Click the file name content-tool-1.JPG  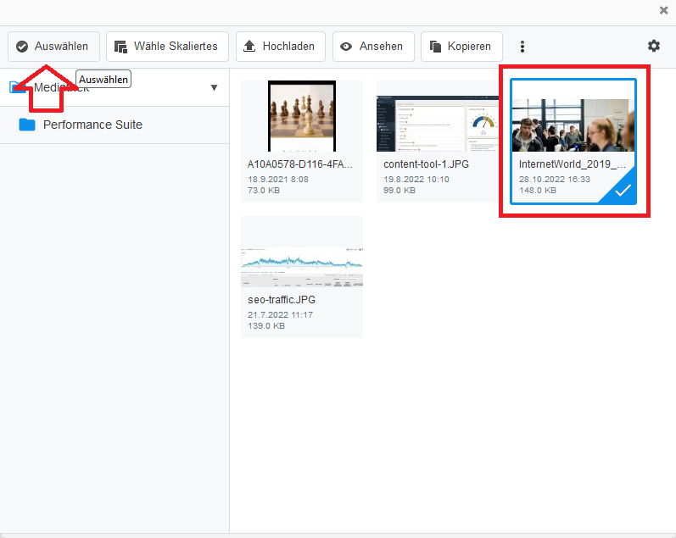(426, 164)
